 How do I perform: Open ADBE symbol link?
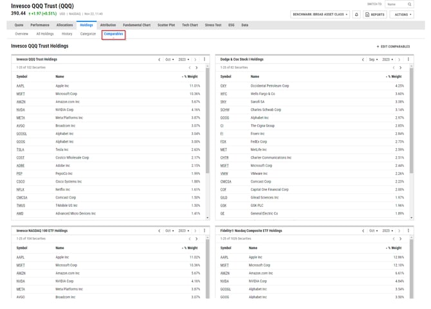click(21, 166)
